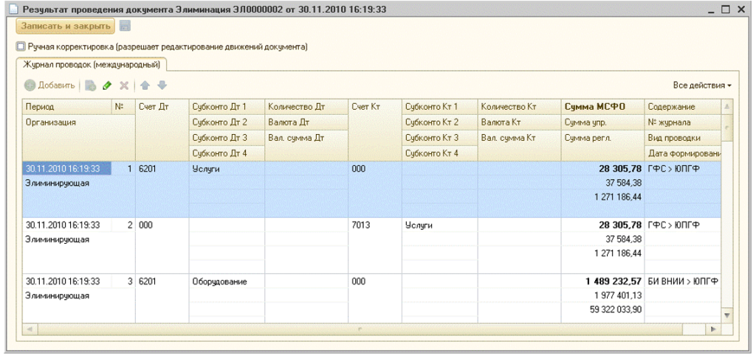The height and width of the screenshot is (358, 756).
Task: Enable the Ручная корректировка checkbox
Action: pos(21,46)
